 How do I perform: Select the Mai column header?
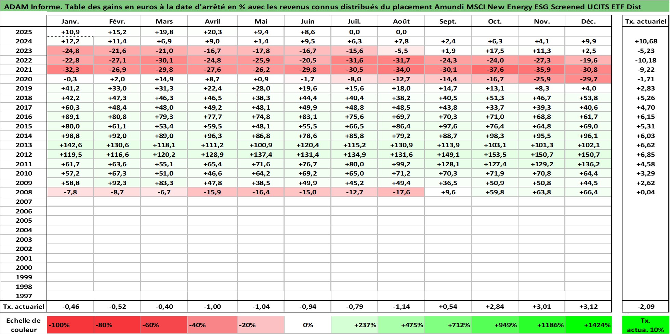click(x=261, y=21)
